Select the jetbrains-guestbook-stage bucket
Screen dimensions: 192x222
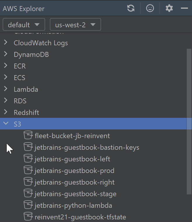(x=75, y=194)
